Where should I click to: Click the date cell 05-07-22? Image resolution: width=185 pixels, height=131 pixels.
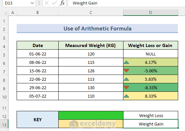(38, 96)
